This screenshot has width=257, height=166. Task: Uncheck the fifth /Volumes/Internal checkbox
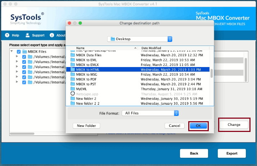(24, 77)
